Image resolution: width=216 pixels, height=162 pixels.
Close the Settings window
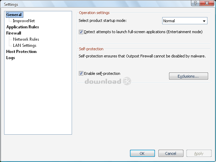click(207, 3)
